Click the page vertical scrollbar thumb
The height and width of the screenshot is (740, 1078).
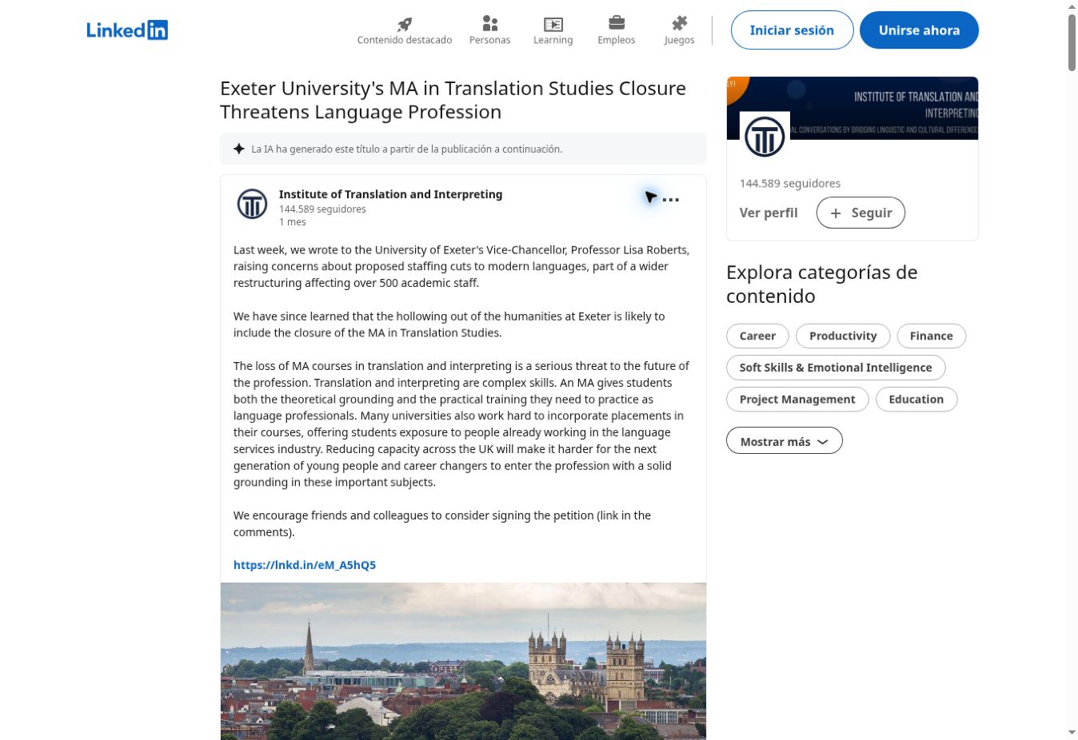[x=1072, y=42]
